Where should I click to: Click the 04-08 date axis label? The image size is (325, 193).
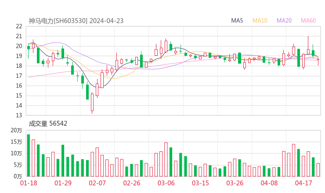[x=269, y=183]
